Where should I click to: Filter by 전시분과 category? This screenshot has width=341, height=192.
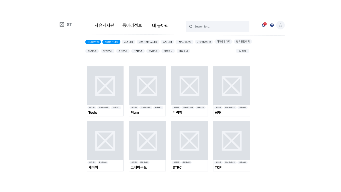(x=138, y=51)
